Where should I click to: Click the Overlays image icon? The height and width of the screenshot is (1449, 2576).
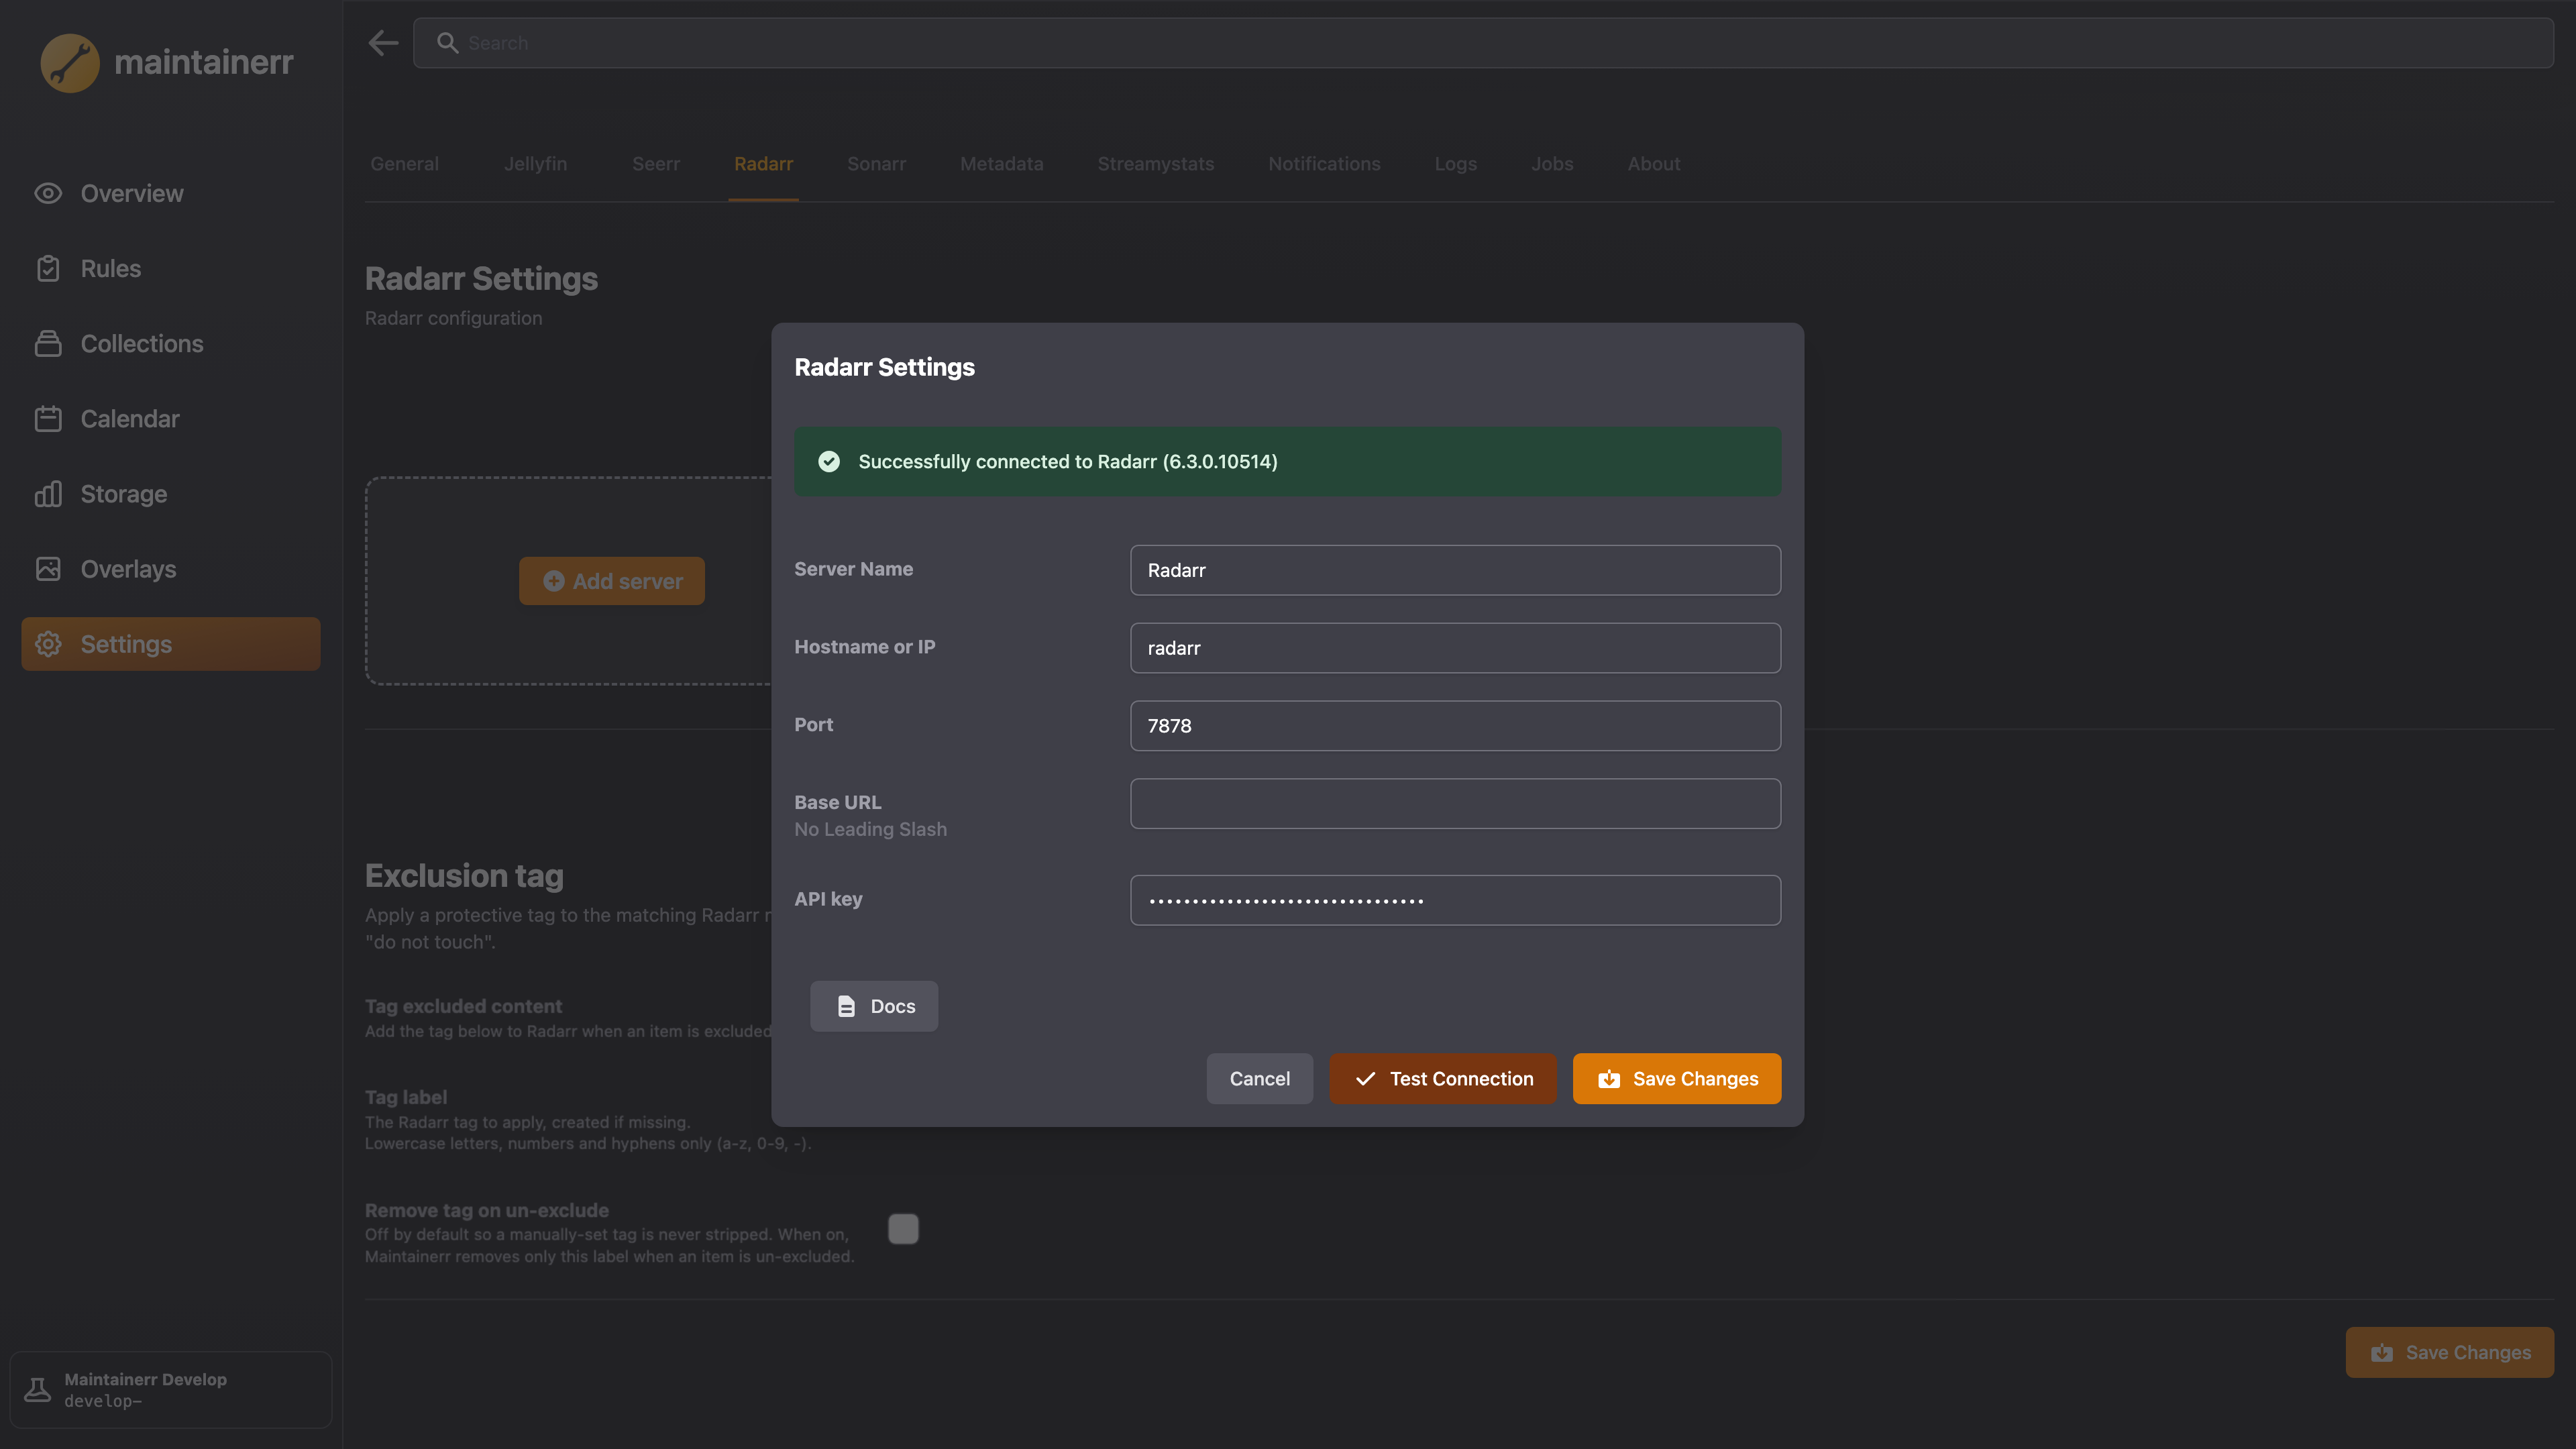(48, 568)
